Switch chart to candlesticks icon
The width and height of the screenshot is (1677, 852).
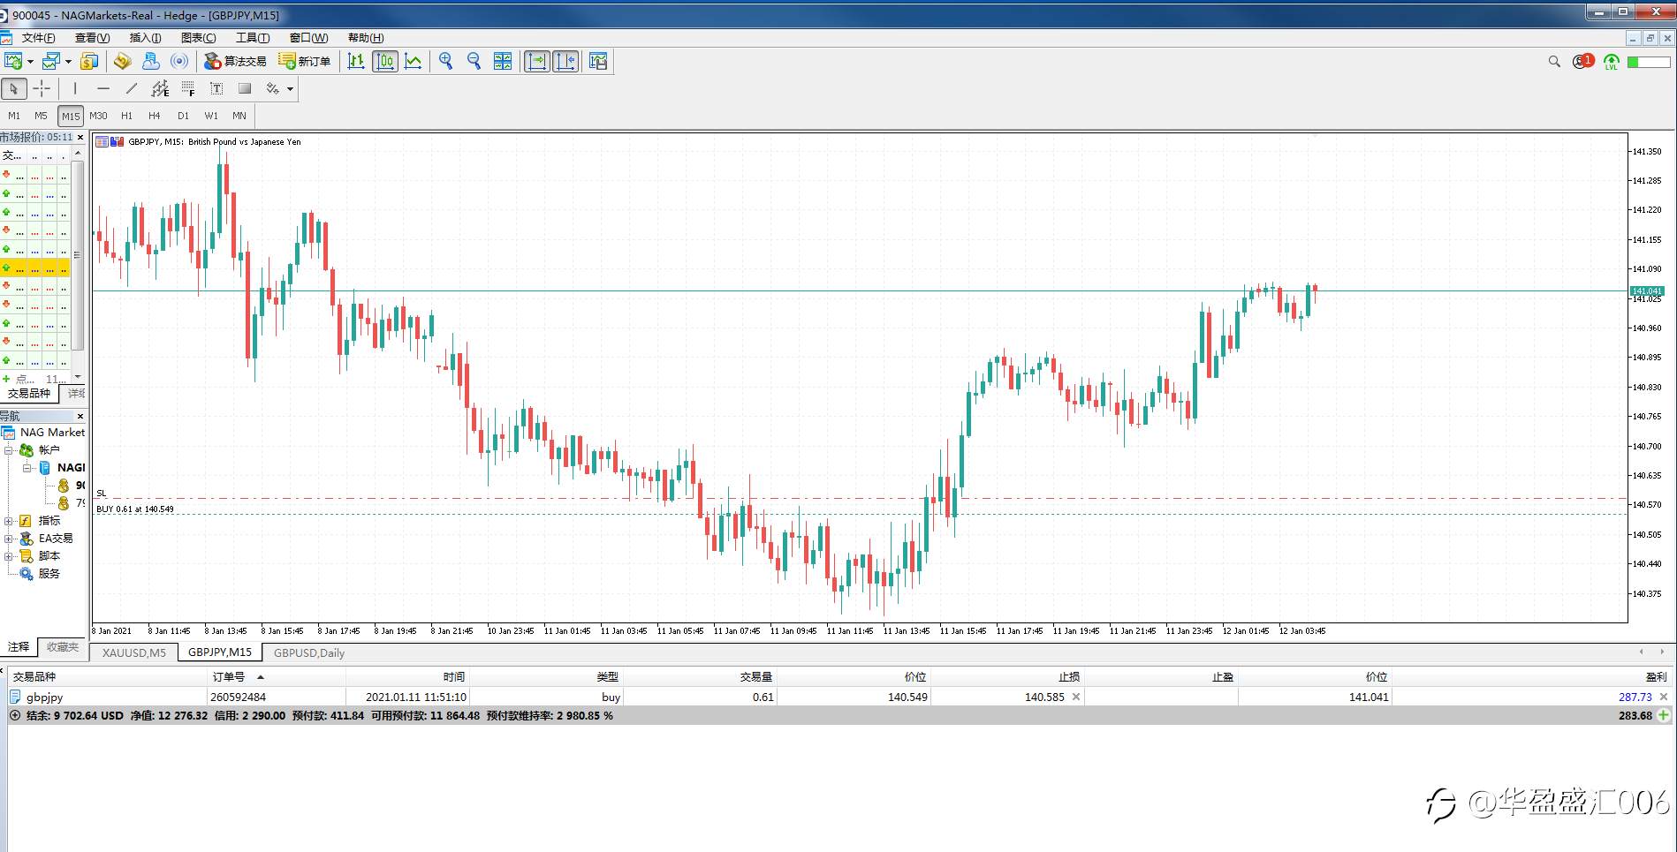tap(385, 61)
